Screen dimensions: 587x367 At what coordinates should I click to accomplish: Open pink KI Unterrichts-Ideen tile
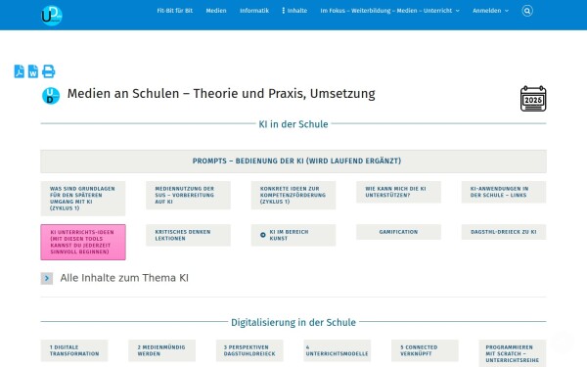click(83, 243)
